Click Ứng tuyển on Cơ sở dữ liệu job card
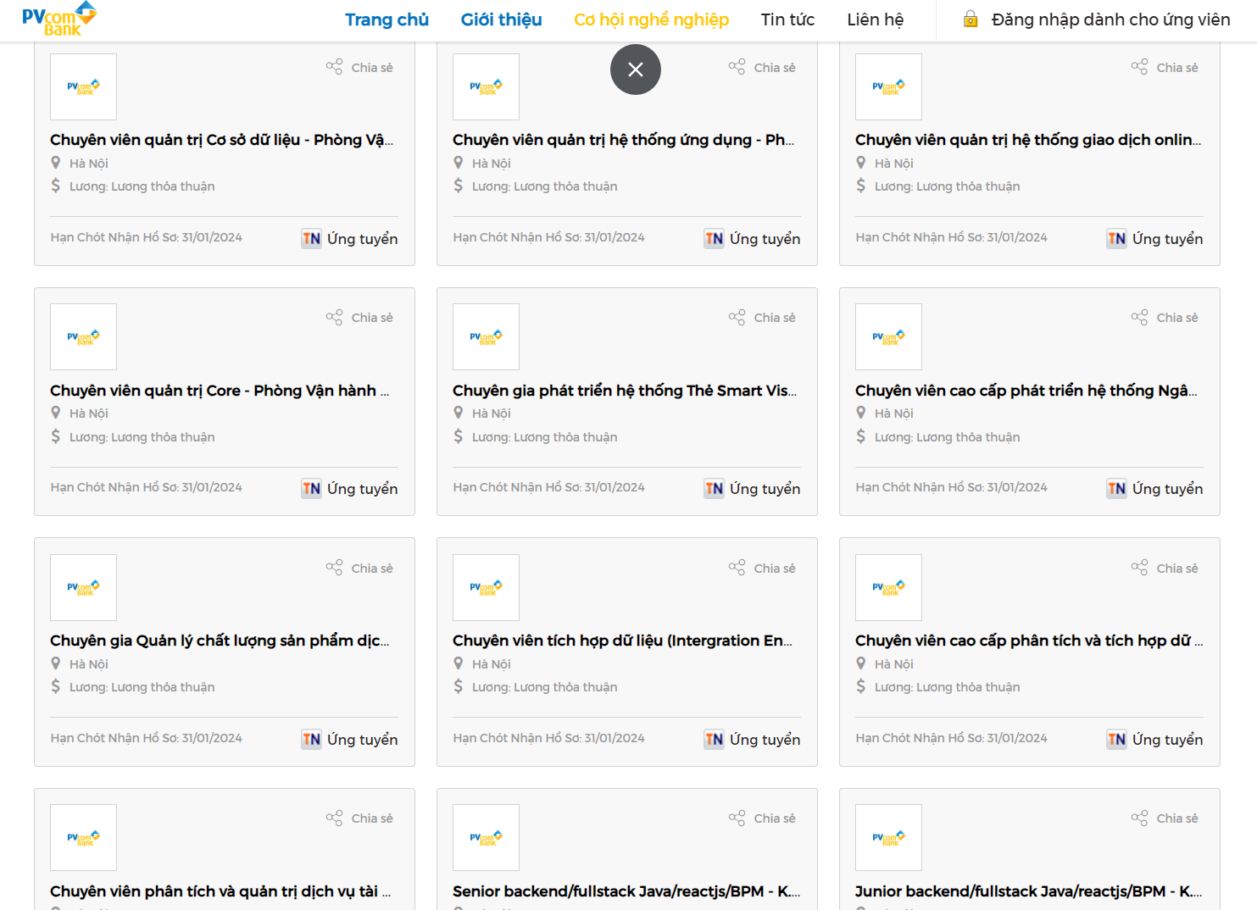The height and width of the screenshot is (910, 1257). tap(362, 239)
